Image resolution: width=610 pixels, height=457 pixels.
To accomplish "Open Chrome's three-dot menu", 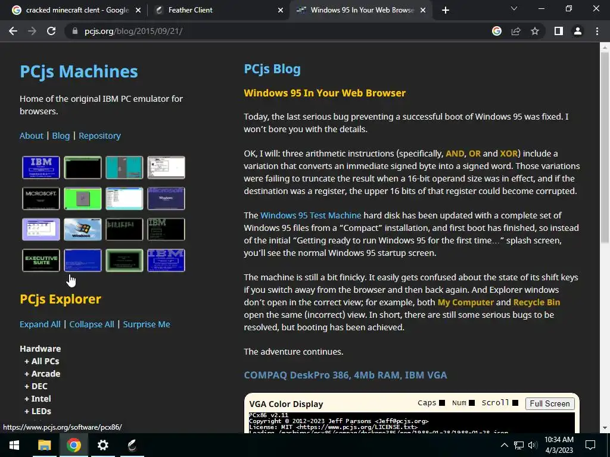I will click(597, 31).
